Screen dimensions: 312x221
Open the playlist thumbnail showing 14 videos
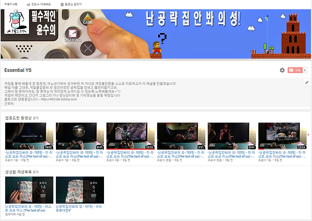click(29, 190)
